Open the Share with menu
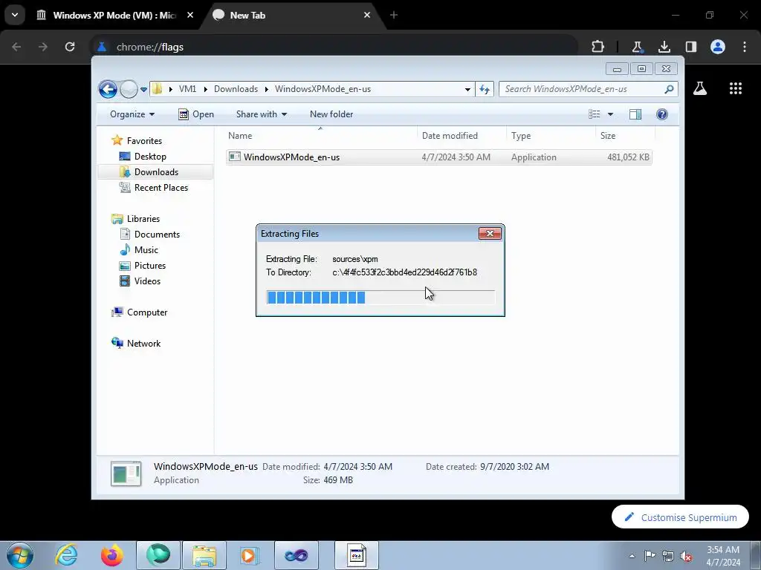Image resolution: width=761 pixels, height=570 pixels. click(261, 114)
